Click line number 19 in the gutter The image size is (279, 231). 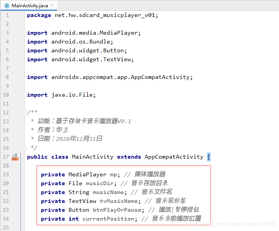tap(6, 174)
